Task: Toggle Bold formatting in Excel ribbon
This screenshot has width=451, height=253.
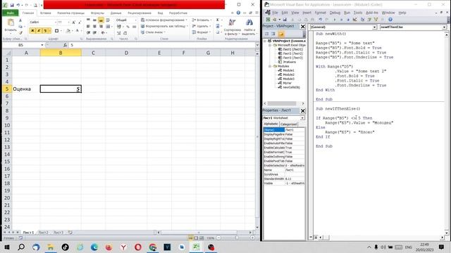Action: pos(32,31)
